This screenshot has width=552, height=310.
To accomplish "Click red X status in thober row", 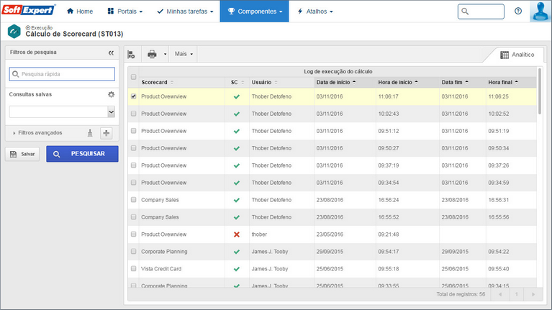I will (x=237, y=234).
